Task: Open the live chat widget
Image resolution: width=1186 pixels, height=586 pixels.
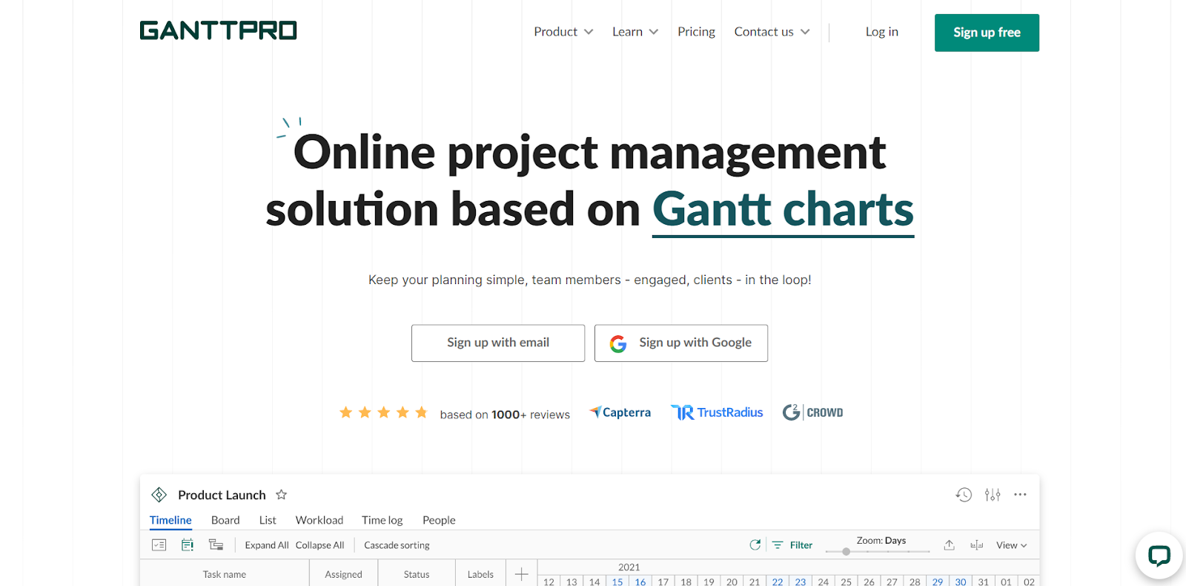Action: coord(1159,556)
